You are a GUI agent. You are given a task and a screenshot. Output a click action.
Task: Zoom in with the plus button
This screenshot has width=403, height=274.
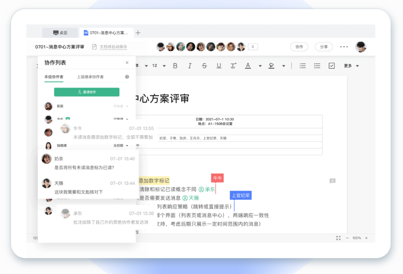point(366,238)
